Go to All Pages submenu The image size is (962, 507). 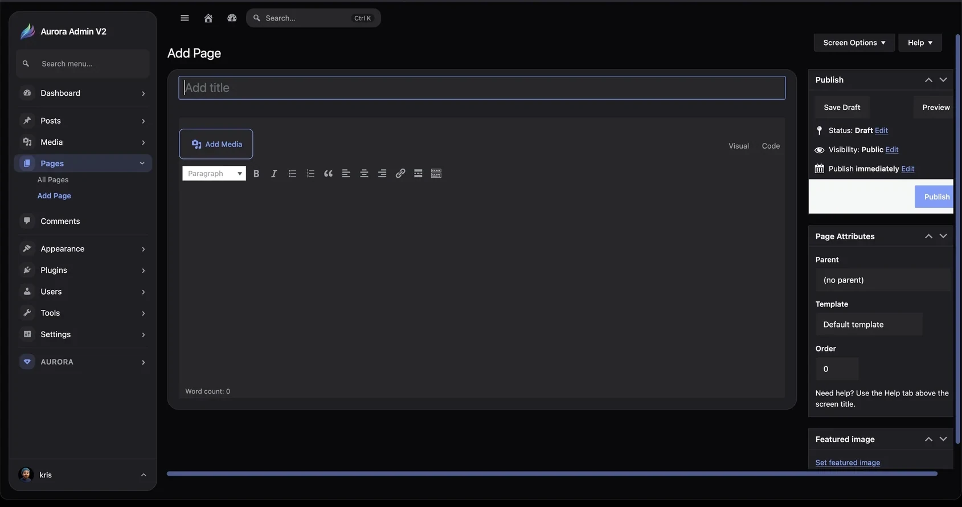coord(53,180)
